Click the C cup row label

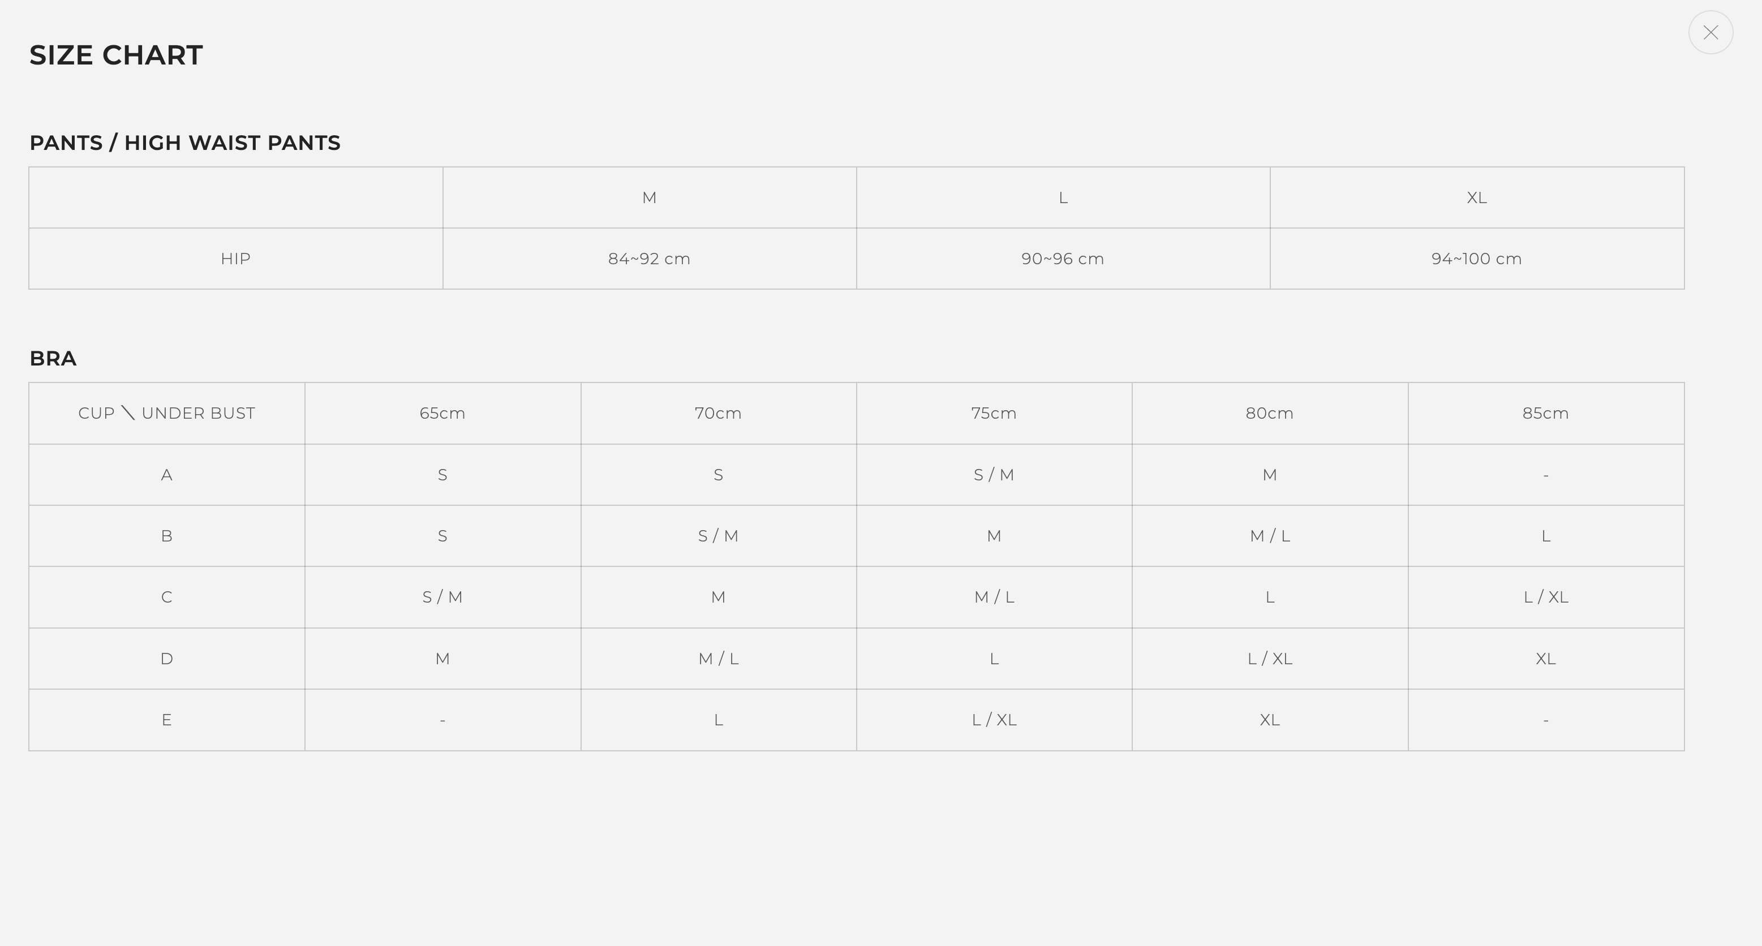tap(166, 597)
